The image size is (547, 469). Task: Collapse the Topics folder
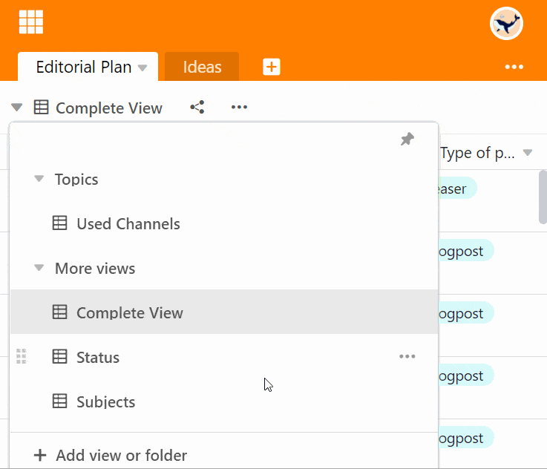(x=39, y=180)
